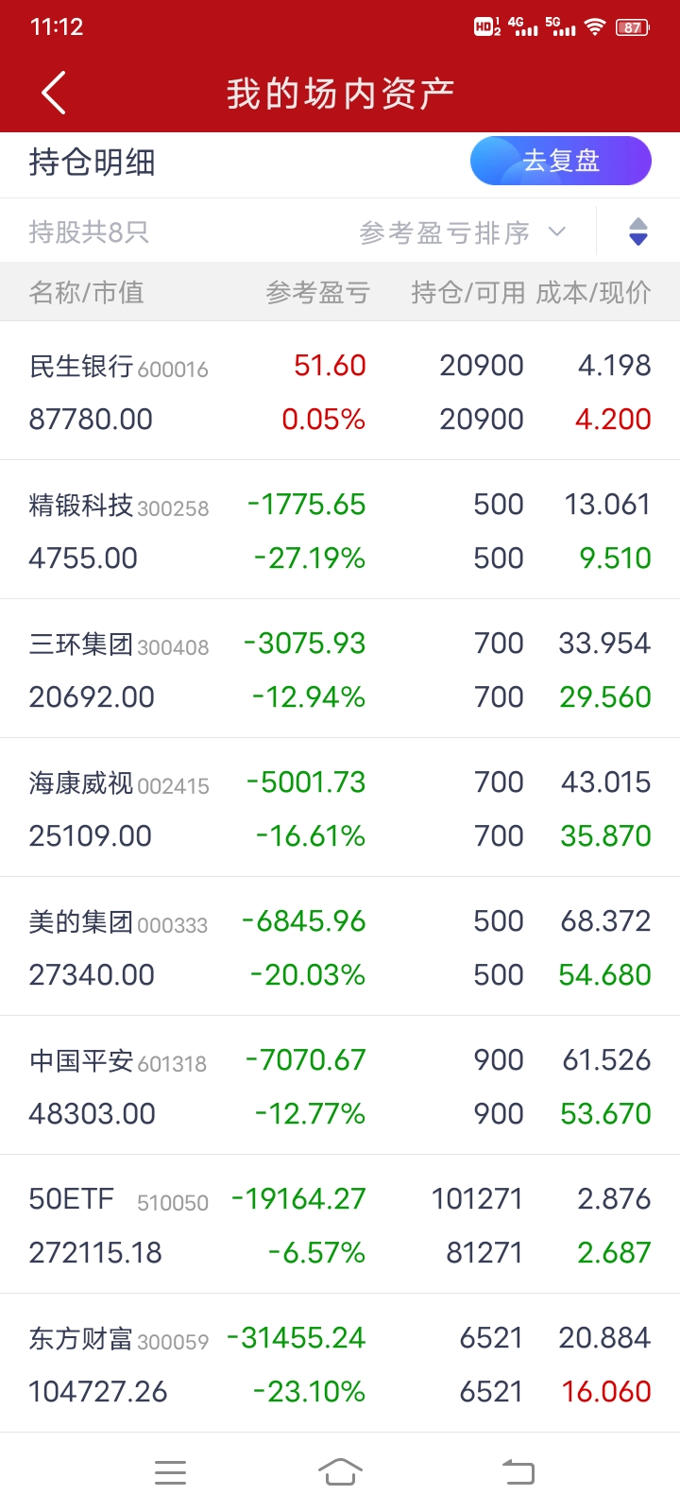Open the 民生银行 holding row
The height and width of the screenshot is (1512, 680).
click(x=340, y=391)
